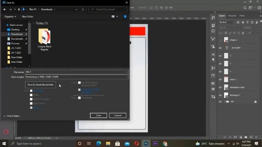This screenshot has width=262, height=147.
Task: Check the Spot Colors checkbox
Action: pyautogui.click(x=31, y=103)
